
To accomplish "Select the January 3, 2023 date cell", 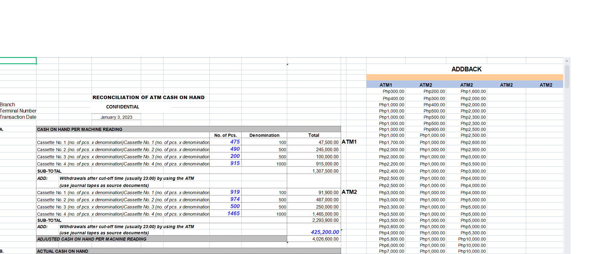I will [116, 117].
